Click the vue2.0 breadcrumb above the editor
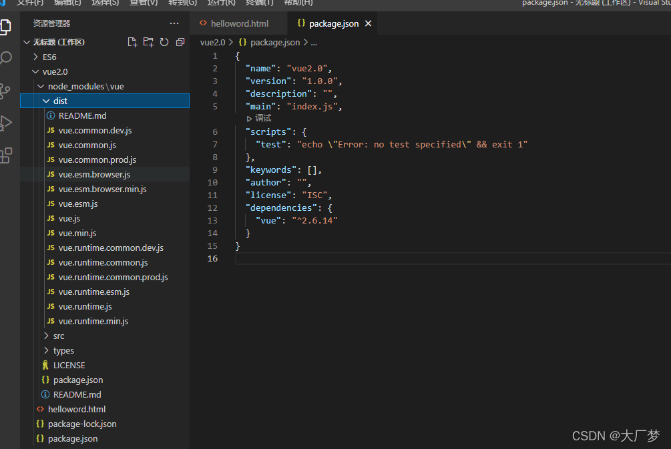 pos(212,42)
